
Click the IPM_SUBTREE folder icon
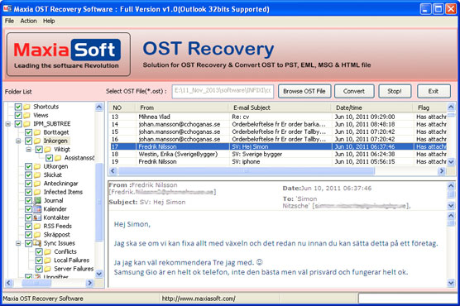click(x=27, y=124)
